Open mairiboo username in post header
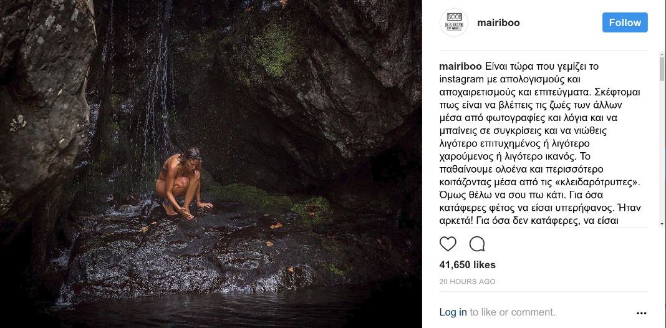Screen dimensions: 666x328 (498, 22)
